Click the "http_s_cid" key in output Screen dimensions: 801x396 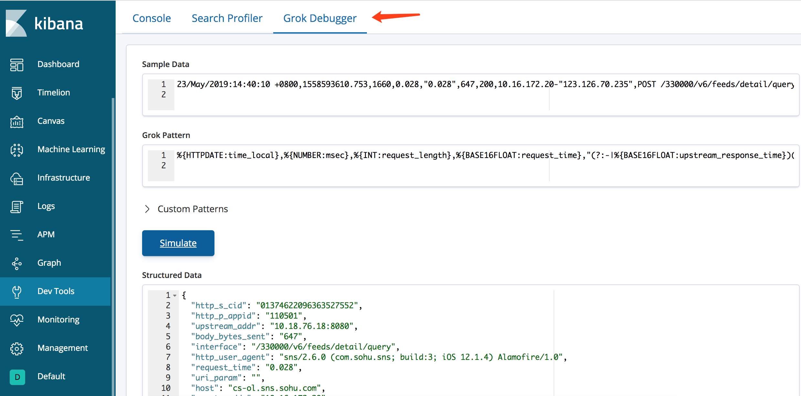pyautogui.click(x=219, y=306)
